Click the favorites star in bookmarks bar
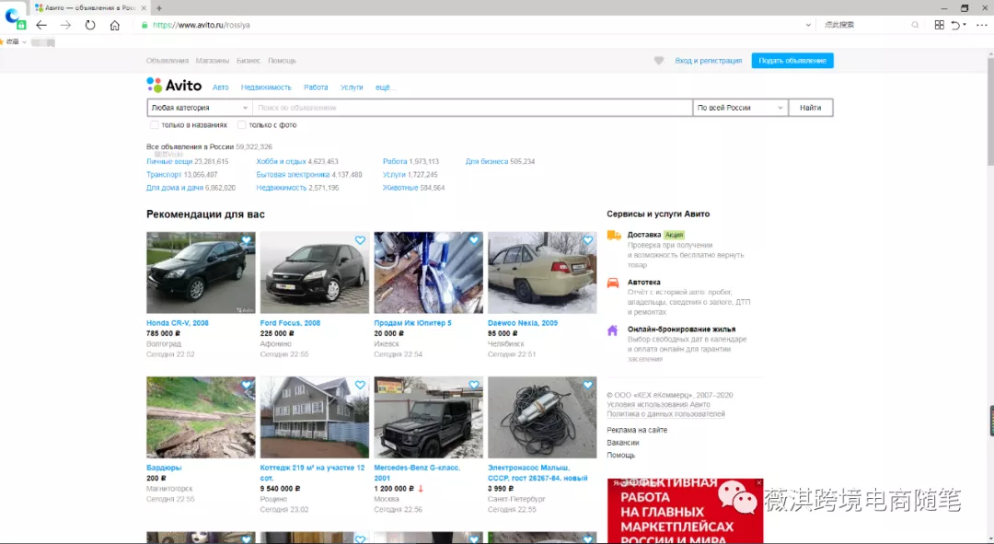Viewport: 994px width, 544px height. click(x=3, y=41)
